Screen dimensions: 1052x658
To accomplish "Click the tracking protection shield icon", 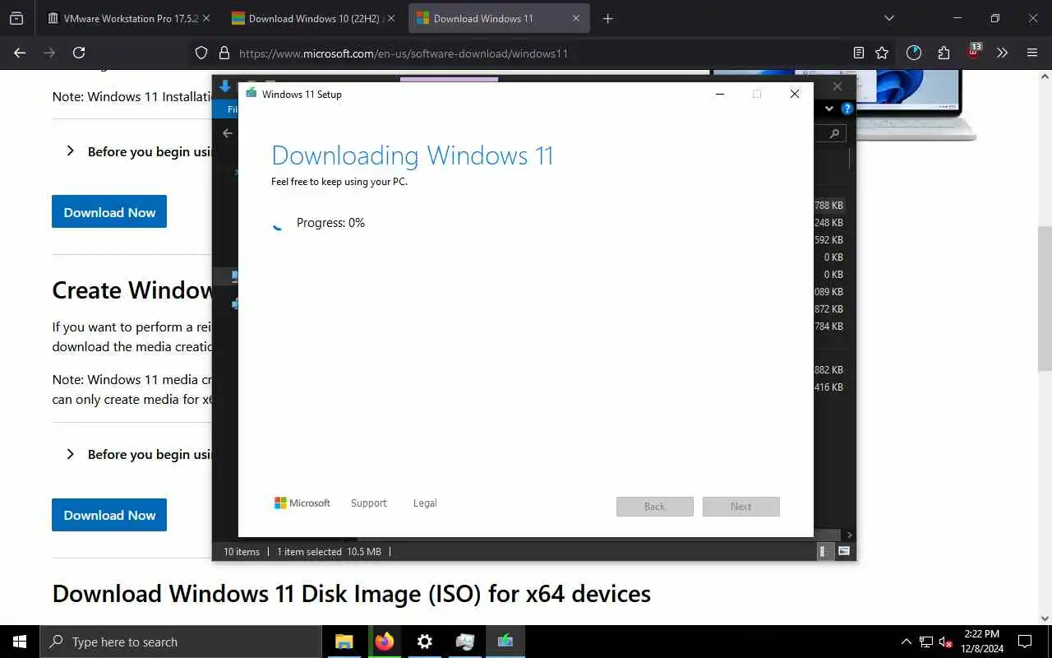I will point(201,53).
